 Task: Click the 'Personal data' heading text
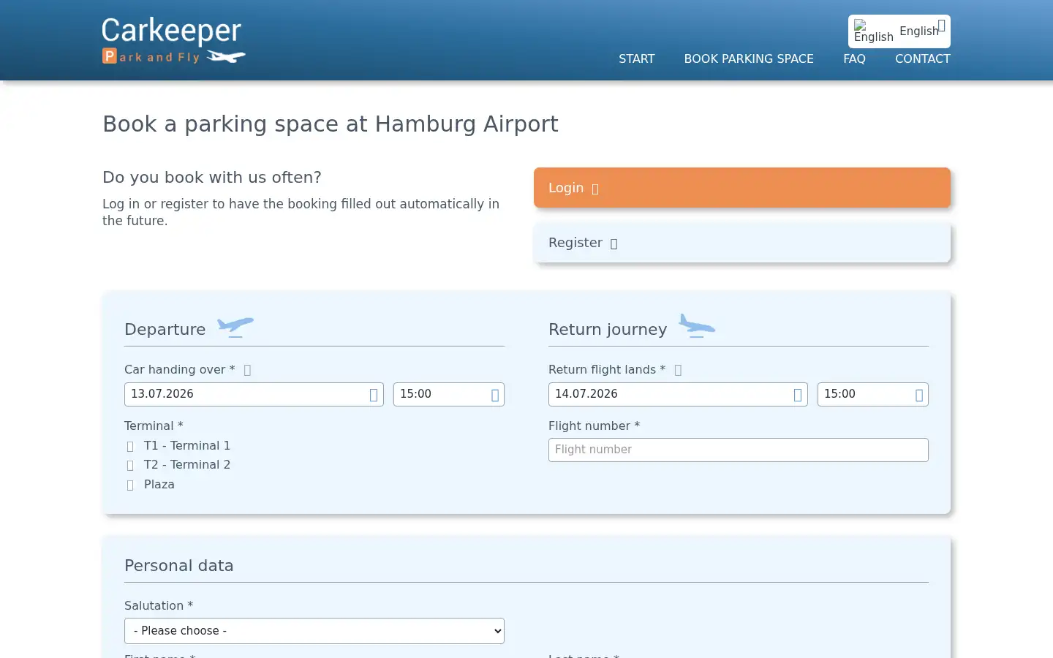pyautogui.click(x=179, y=565)
